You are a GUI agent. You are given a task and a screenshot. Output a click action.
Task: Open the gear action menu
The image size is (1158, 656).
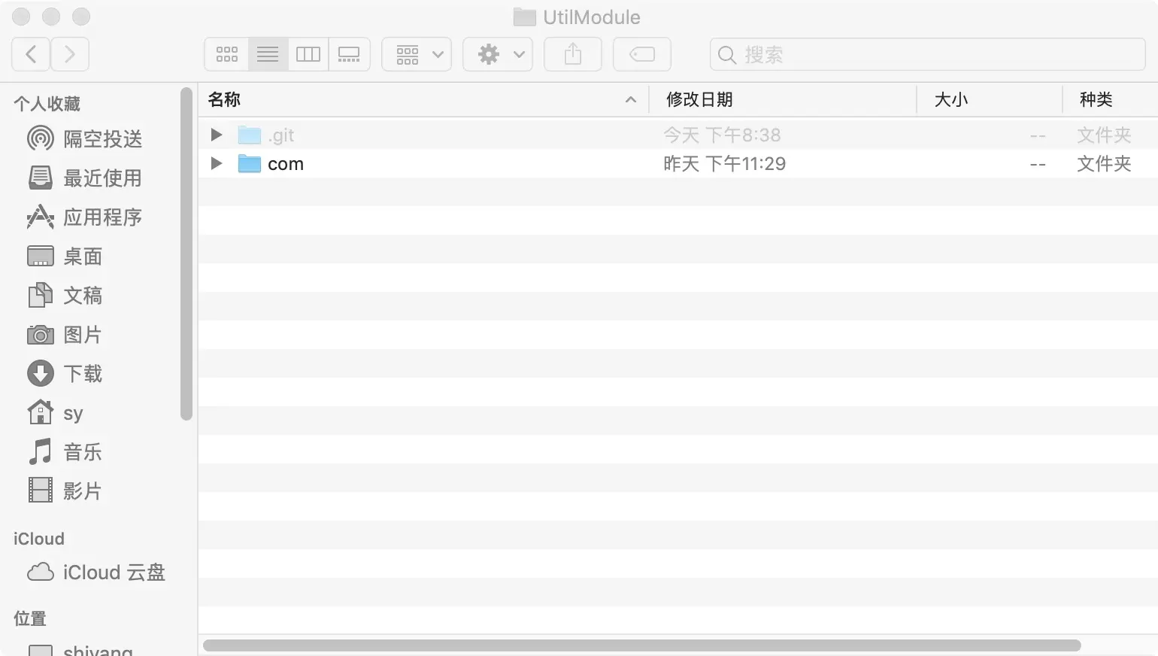click(x=498, y=54)
